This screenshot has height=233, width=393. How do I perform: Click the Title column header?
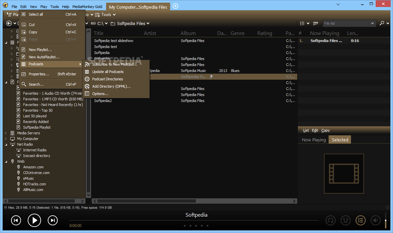point(98,33)
